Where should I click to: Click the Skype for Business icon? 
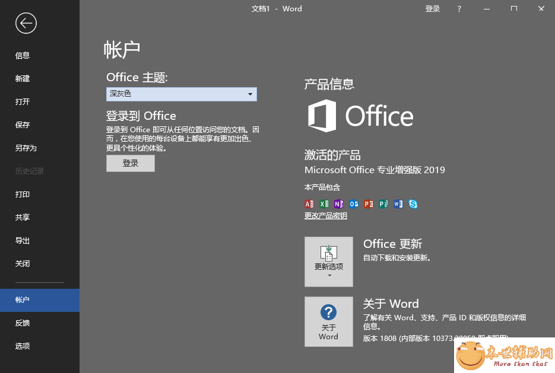pyautogui.click(x=413, y=204)
